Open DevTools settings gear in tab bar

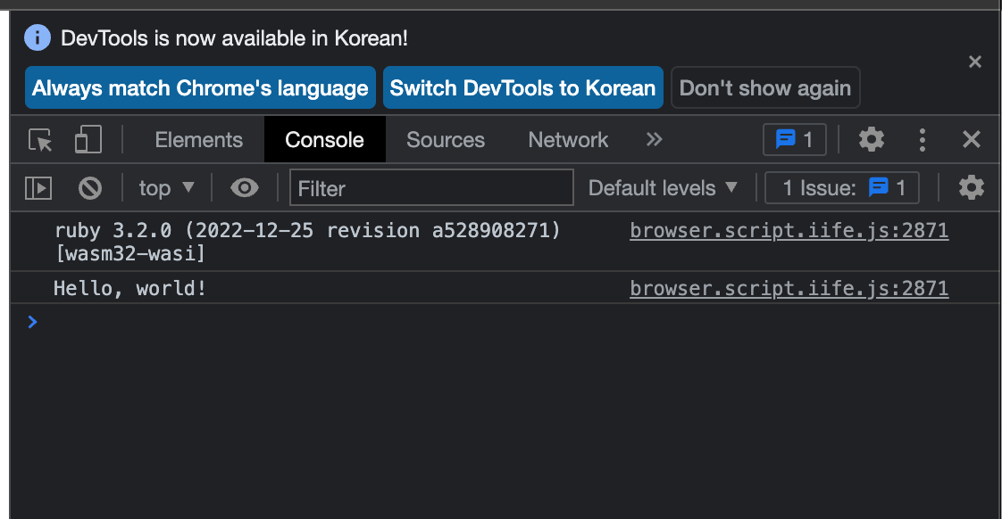coord(871,139)
